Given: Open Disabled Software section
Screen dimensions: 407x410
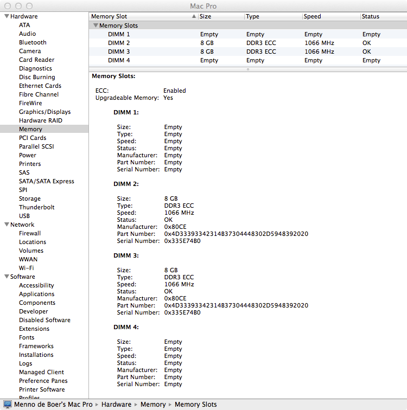Looking at the screenshot, I should click(x=44, y=320).
